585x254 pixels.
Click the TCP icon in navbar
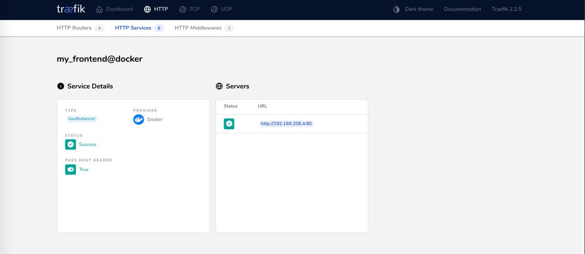pos(183,9)
